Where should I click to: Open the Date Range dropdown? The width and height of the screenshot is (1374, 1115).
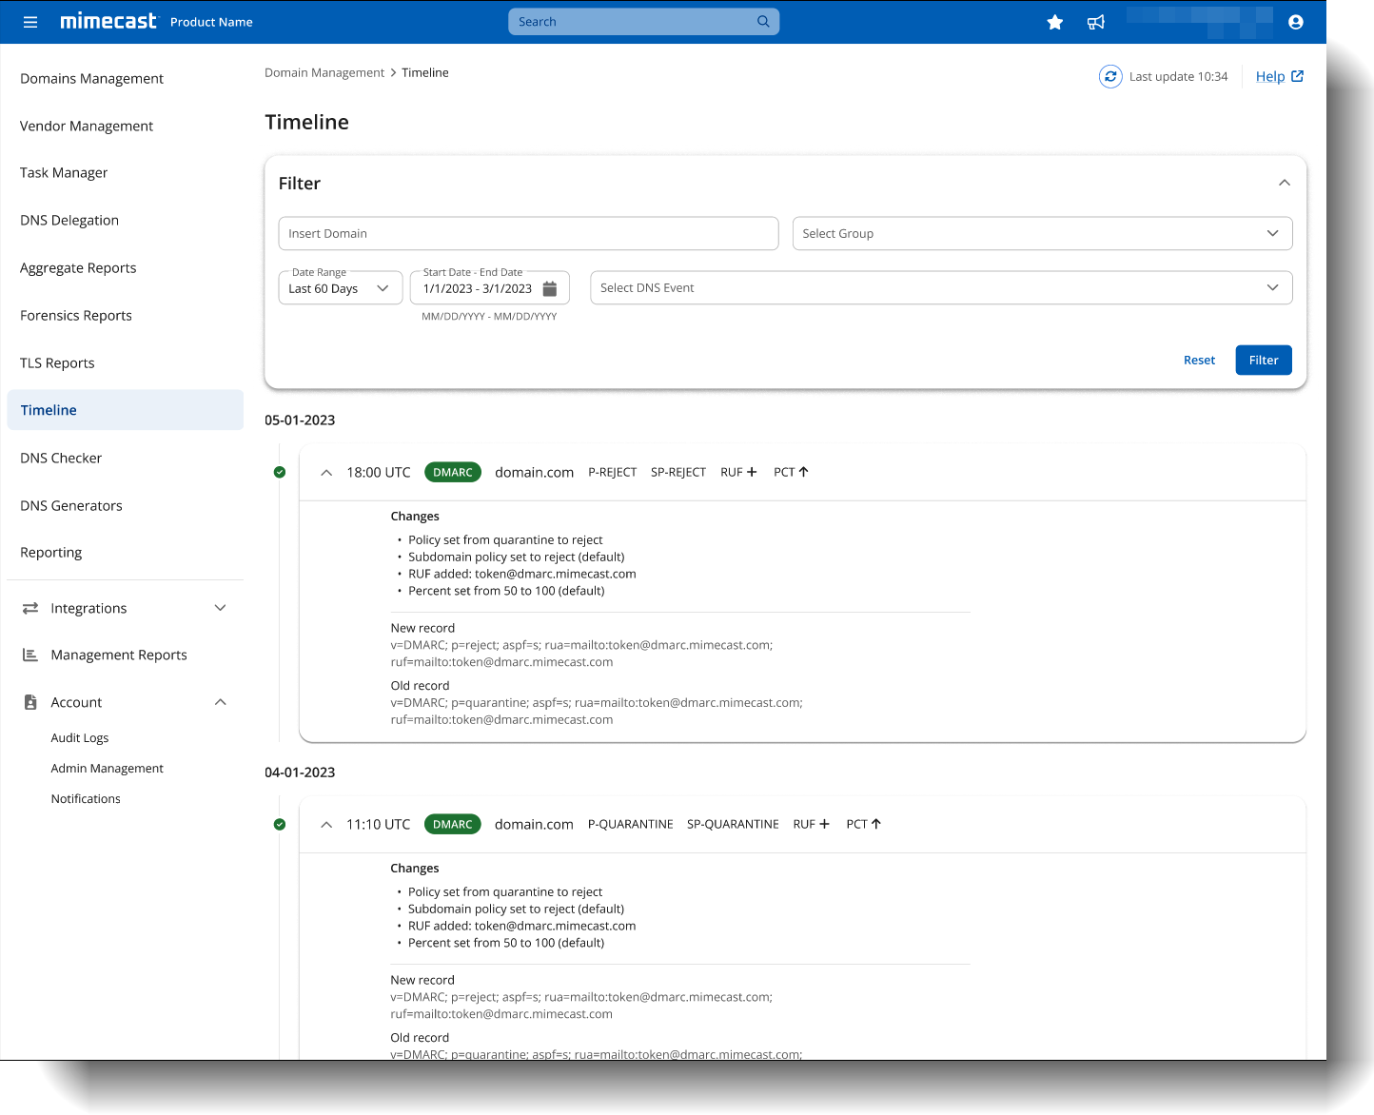pos(340,288)
